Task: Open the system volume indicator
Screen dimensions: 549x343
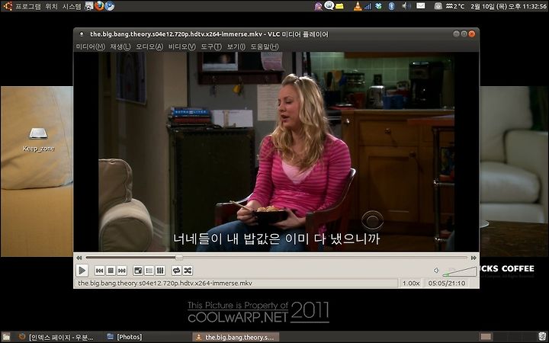Action: (x=406, y=6)
